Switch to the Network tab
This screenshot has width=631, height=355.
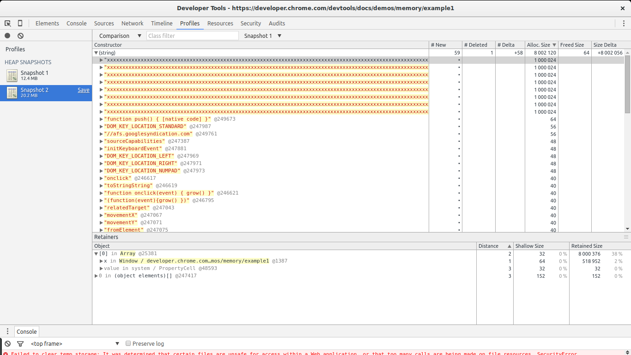point(132,23)
